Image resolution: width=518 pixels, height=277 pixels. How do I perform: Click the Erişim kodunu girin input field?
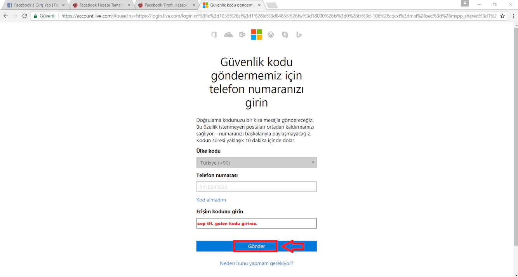point(257,223)
